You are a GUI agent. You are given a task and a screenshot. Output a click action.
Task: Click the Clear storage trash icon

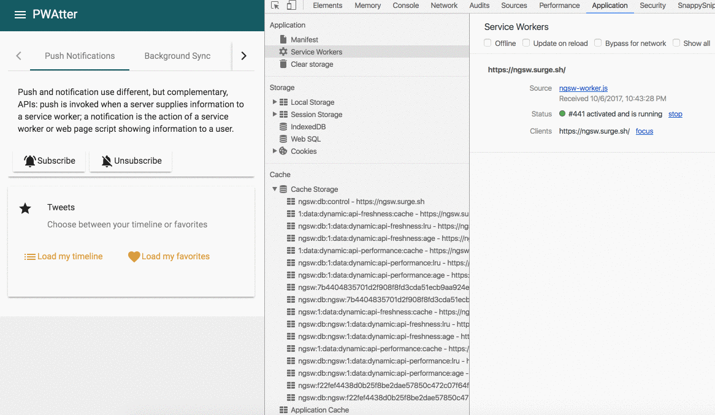[283, 64]
